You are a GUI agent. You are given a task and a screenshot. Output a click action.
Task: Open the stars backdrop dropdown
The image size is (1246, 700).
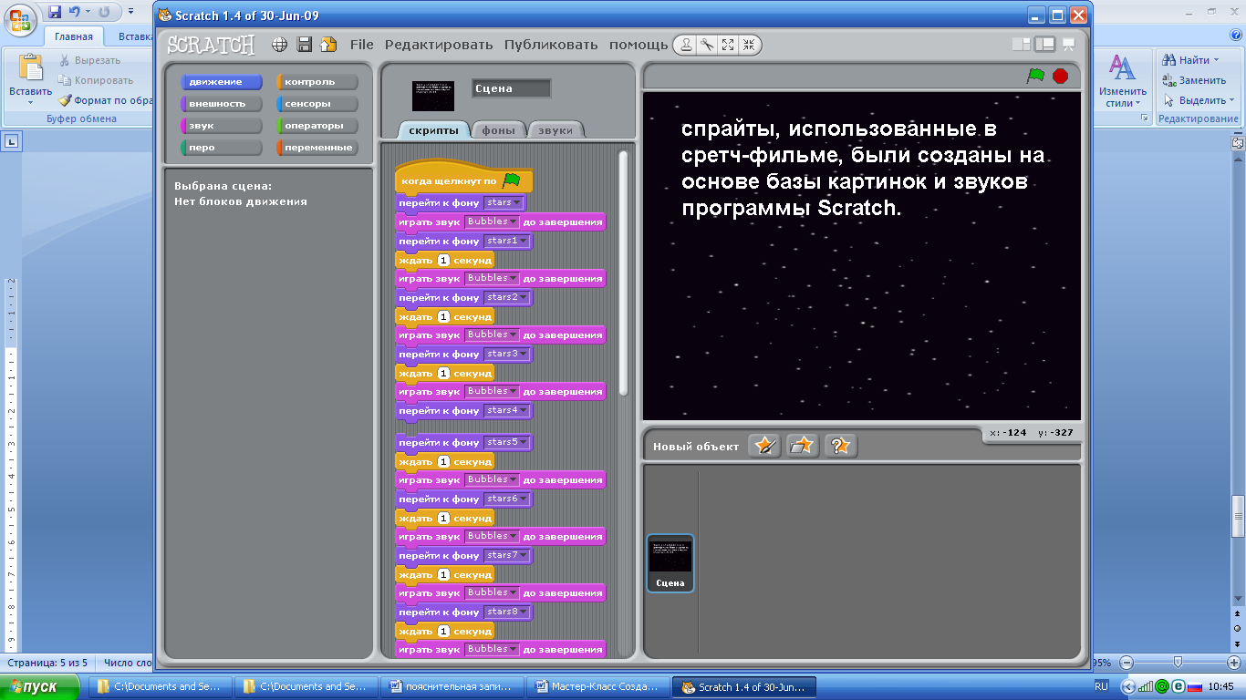(x=504, y=202)
